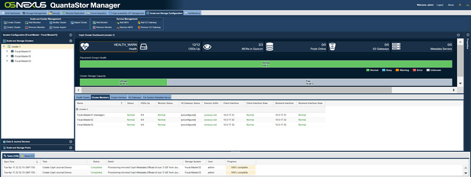Image resolution: width=471 pixels, height=177 pixels.
Task: Click the Logout link
Action: coord(440,5)
